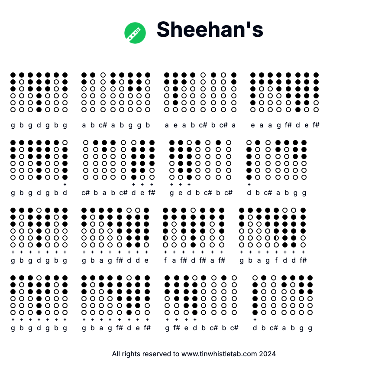Image resolution: width=388 pixels, height=368 pixels.
Task: Click fingering chart above "f a f# d f# a f#"
Action: point(194,228)
